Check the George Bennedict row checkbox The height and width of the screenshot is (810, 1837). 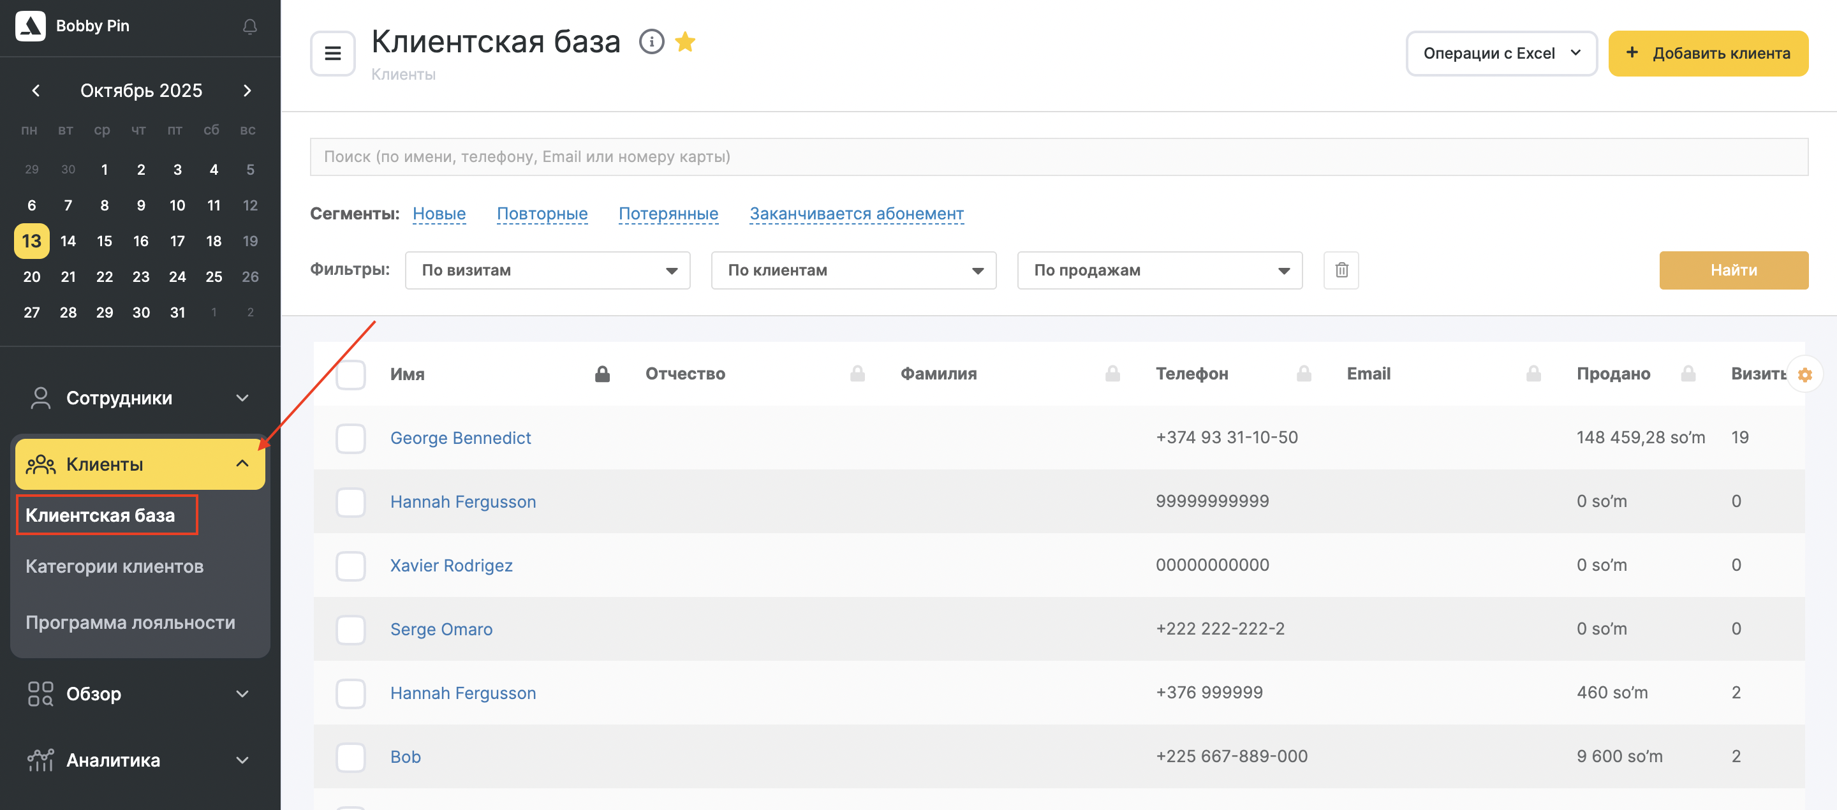point(350,438)
